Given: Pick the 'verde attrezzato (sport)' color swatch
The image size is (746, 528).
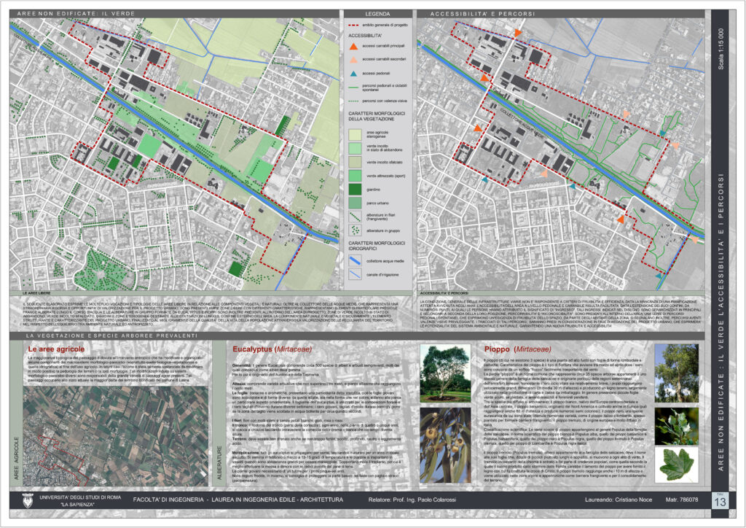Looking at the screenshot, I should pos(355,176).
